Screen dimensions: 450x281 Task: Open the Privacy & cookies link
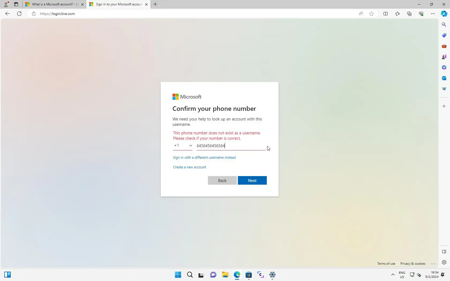tap(413, 264)
